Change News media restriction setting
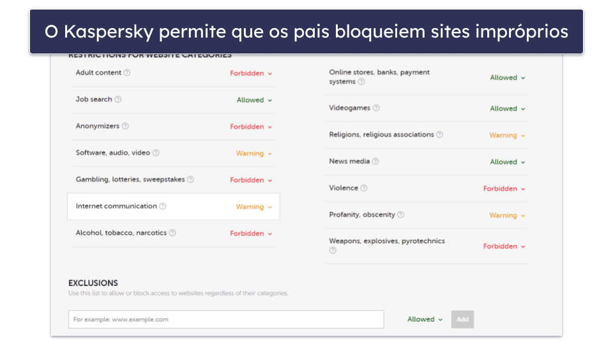Screen dimensions: 613x344 click(508, 162)
